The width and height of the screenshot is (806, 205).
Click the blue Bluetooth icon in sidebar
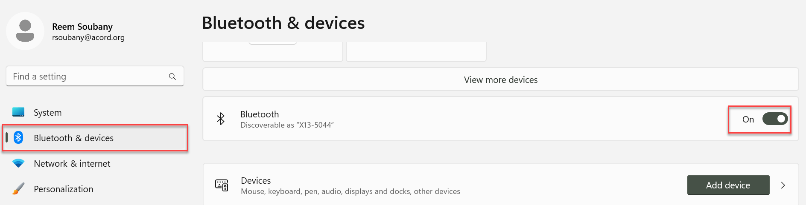(x=18, y=137)
